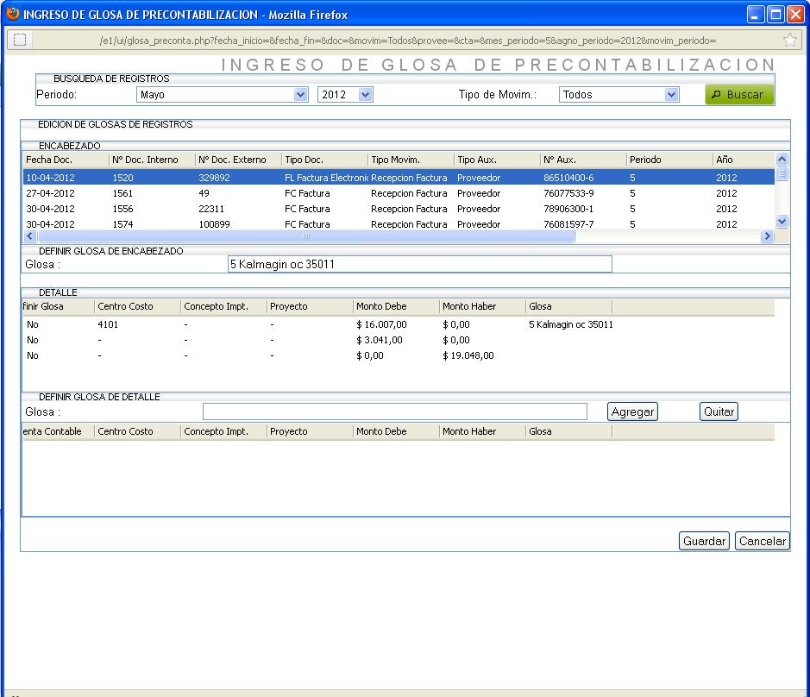Maximize the Firefox window
The image size is (810, 697).
775,15
